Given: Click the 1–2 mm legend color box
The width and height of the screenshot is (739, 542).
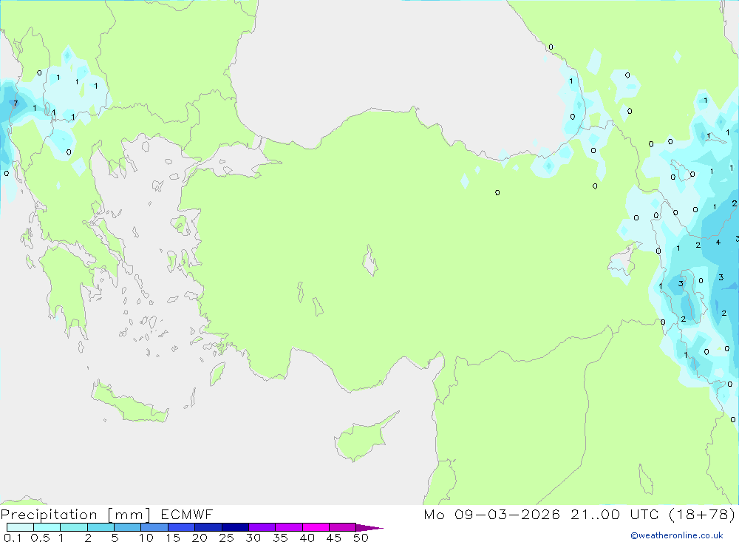Looking at the screenshot, I should click(x=74, y=527).
